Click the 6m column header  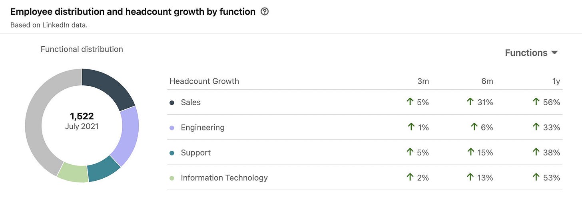pos(487,81)
